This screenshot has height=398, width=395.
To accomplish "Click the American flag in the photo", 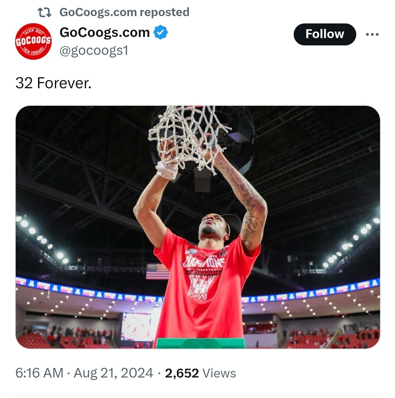I will [x=157, y=271].
